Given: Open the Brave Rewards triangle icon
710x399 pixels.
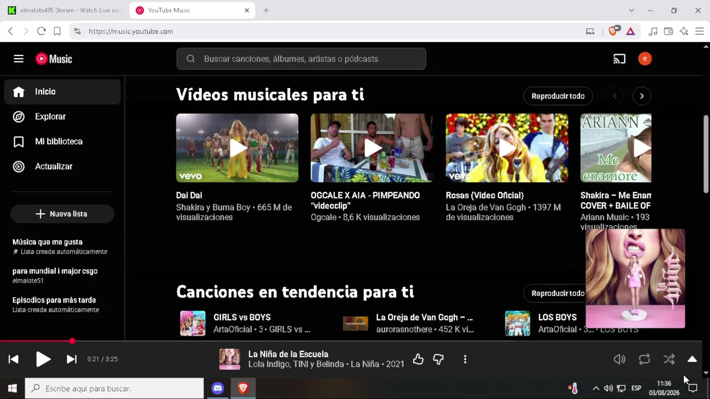Looking at the screenshot, I should click(x=630, y=31).
